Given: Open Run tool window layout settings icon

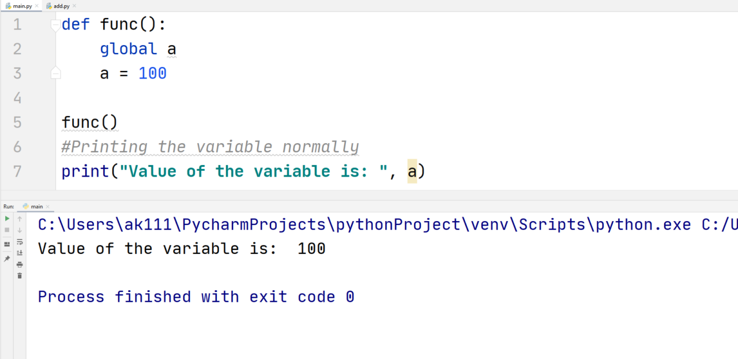Looking at the screenshot, I should (x=7, y=243).
